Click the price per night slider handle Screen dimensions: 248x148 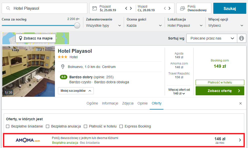(77, 25)
